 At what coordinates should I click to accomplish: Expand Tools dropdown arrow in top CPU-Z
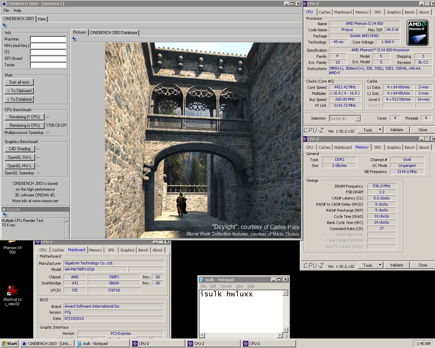[380, 130]
